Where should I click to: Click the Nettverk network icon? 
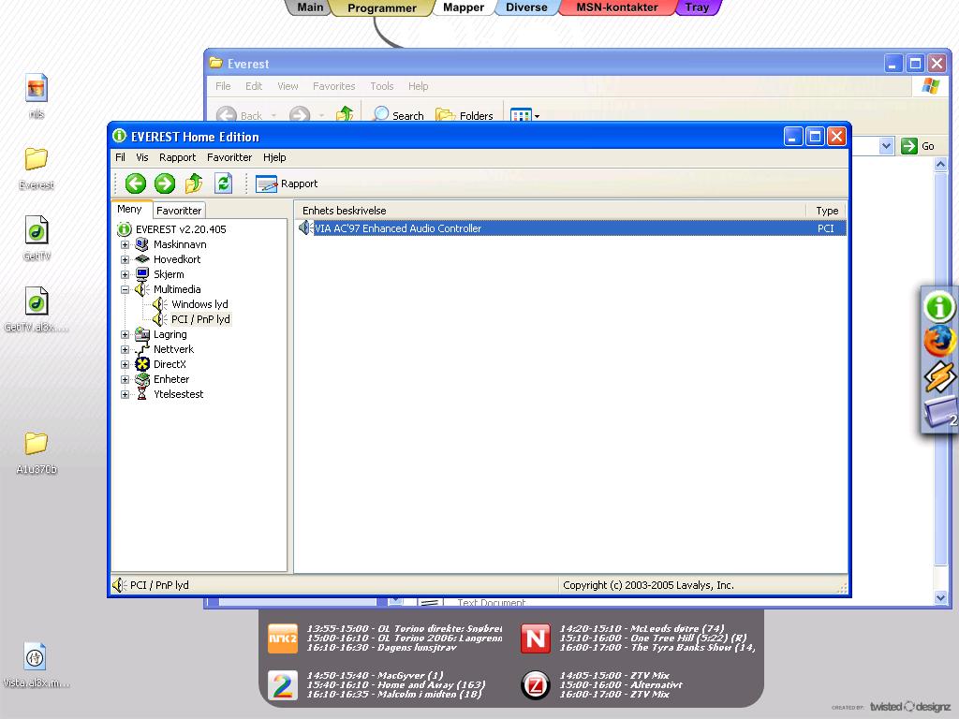click(x=142, y=349)
